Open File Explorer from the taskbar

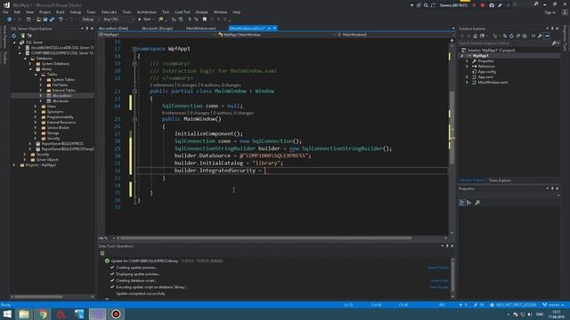click(x=24, y=314)
